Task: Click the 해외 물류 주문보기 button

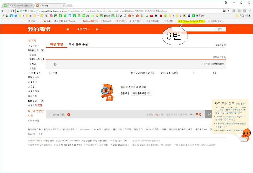Action: pos(142,94)
